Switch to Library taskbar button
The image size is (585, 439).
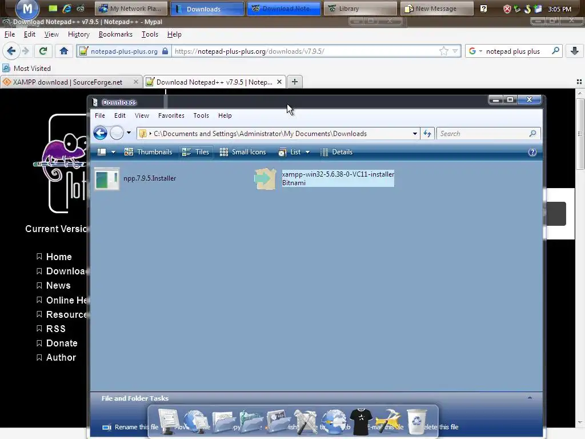tap(360, 8)
